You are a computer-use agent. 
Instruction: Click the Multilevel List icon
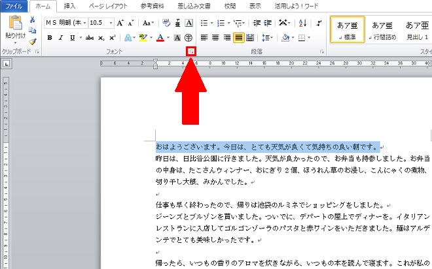(x=237, y=23)
